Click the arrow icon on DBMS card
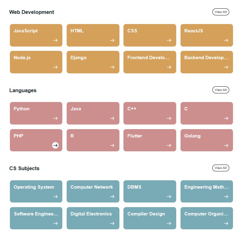The image size is (241, 233). click(x=169, y=197)
